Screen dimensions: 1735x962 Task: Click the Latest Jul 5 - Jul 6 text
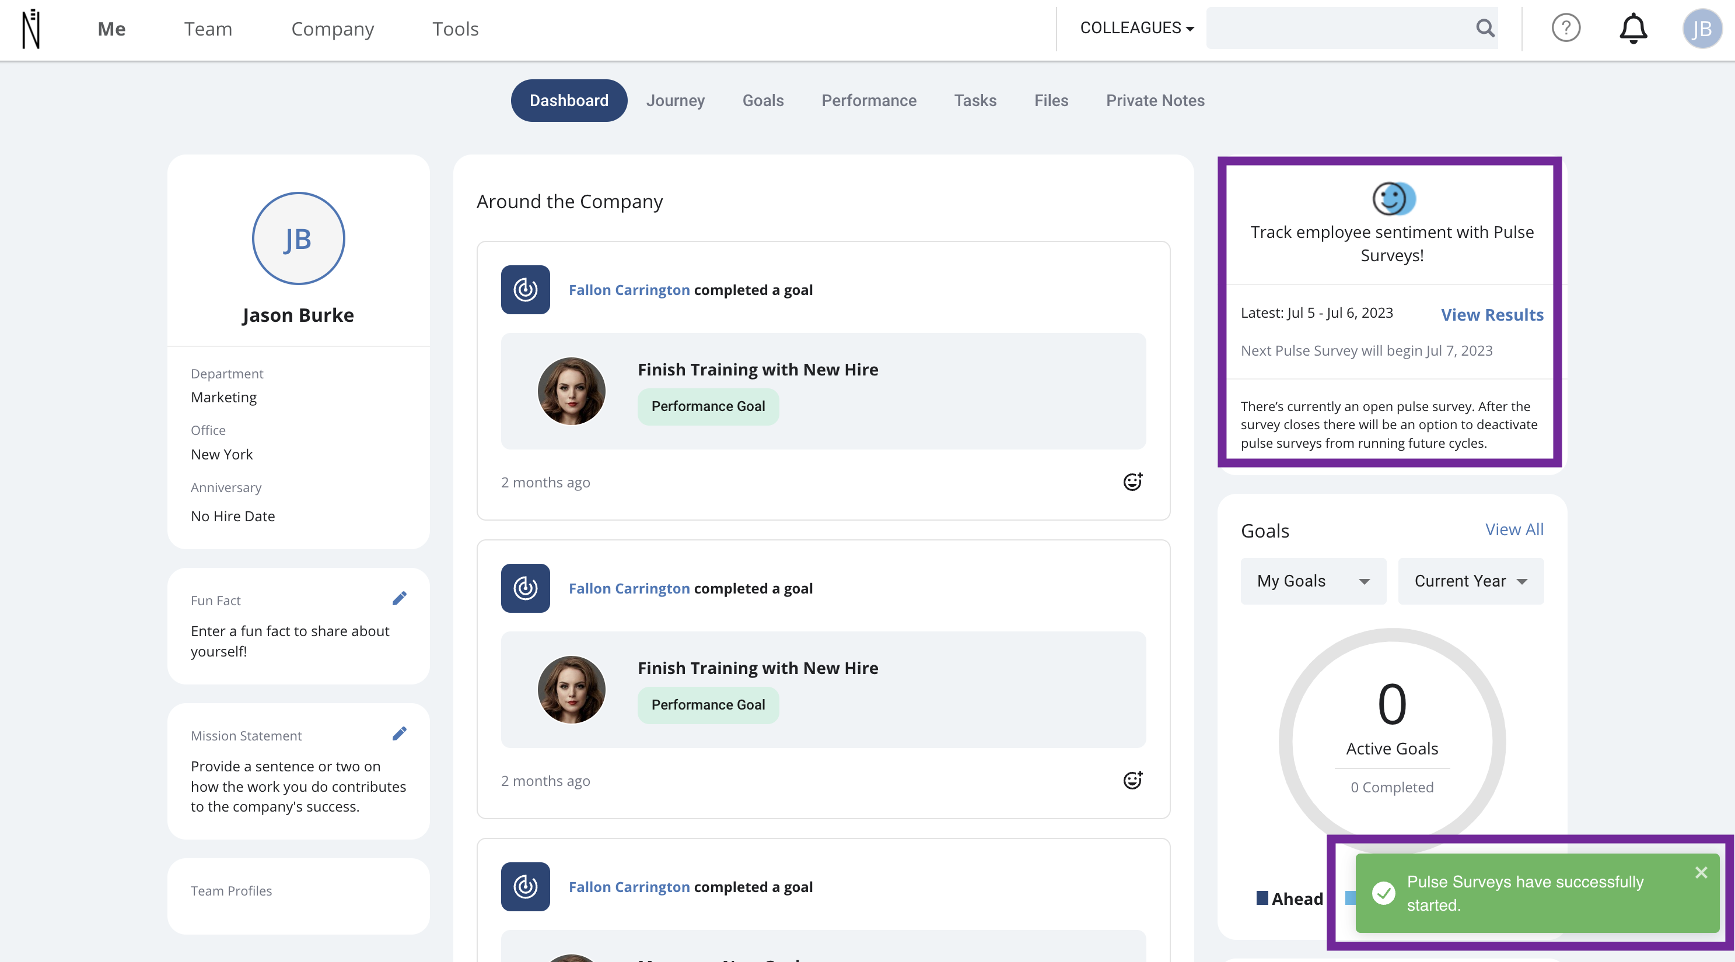pos(1316,313)
